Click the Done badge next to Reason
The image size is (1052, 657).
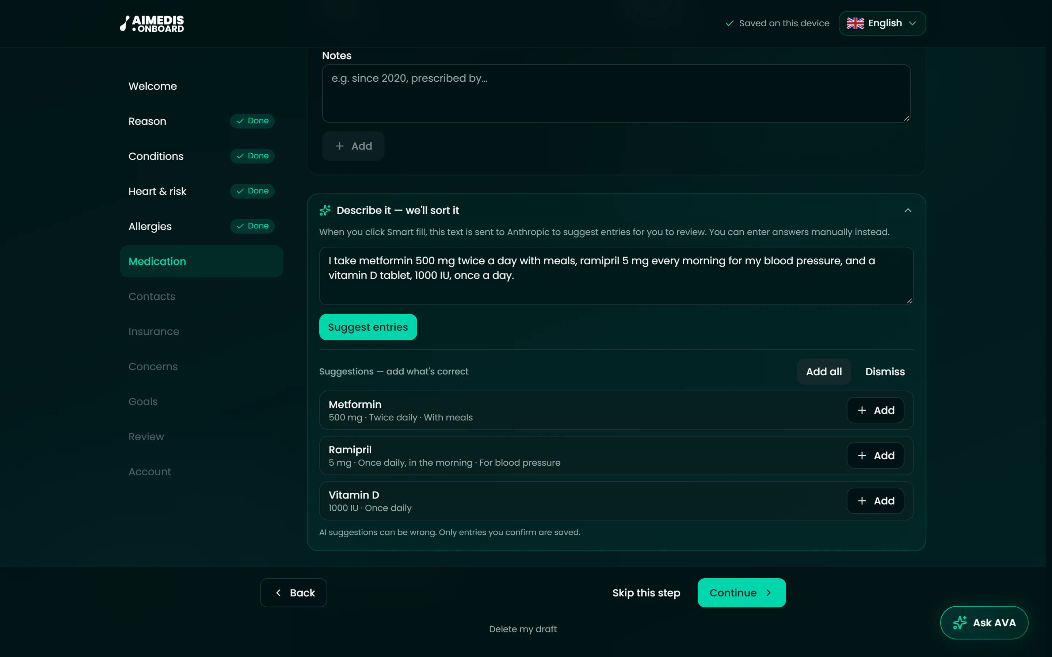point(252,121)
